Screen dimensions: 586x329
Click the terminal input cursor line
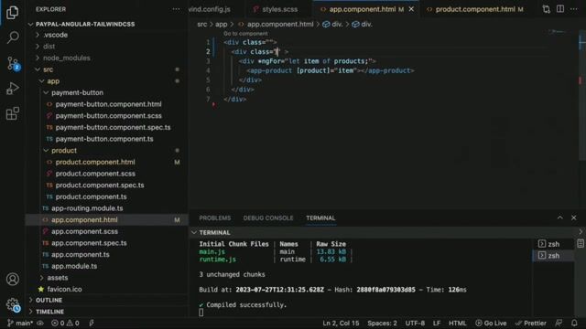click(201, 313)
